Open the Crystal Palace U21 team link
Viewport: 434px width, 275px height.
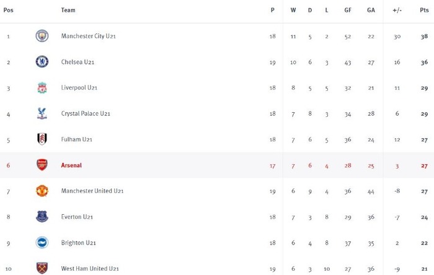click(86, 113)
